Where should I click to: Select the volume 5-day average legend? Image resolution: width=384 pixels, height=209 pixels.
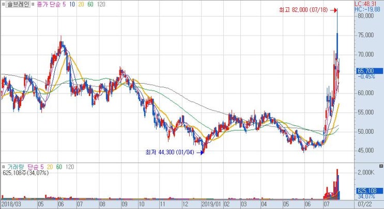(x=42, y=167)
